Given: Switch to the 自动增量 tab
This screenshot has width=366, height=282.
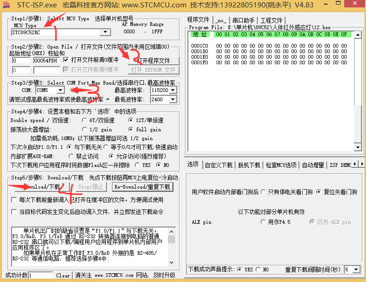Looking at the screenshot, I should [x=313, y=165].
